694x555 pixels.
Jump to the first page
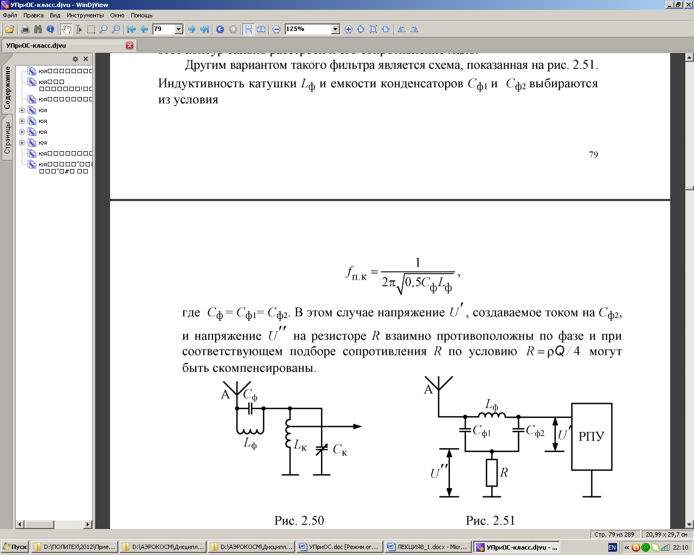tap(132, 29)
